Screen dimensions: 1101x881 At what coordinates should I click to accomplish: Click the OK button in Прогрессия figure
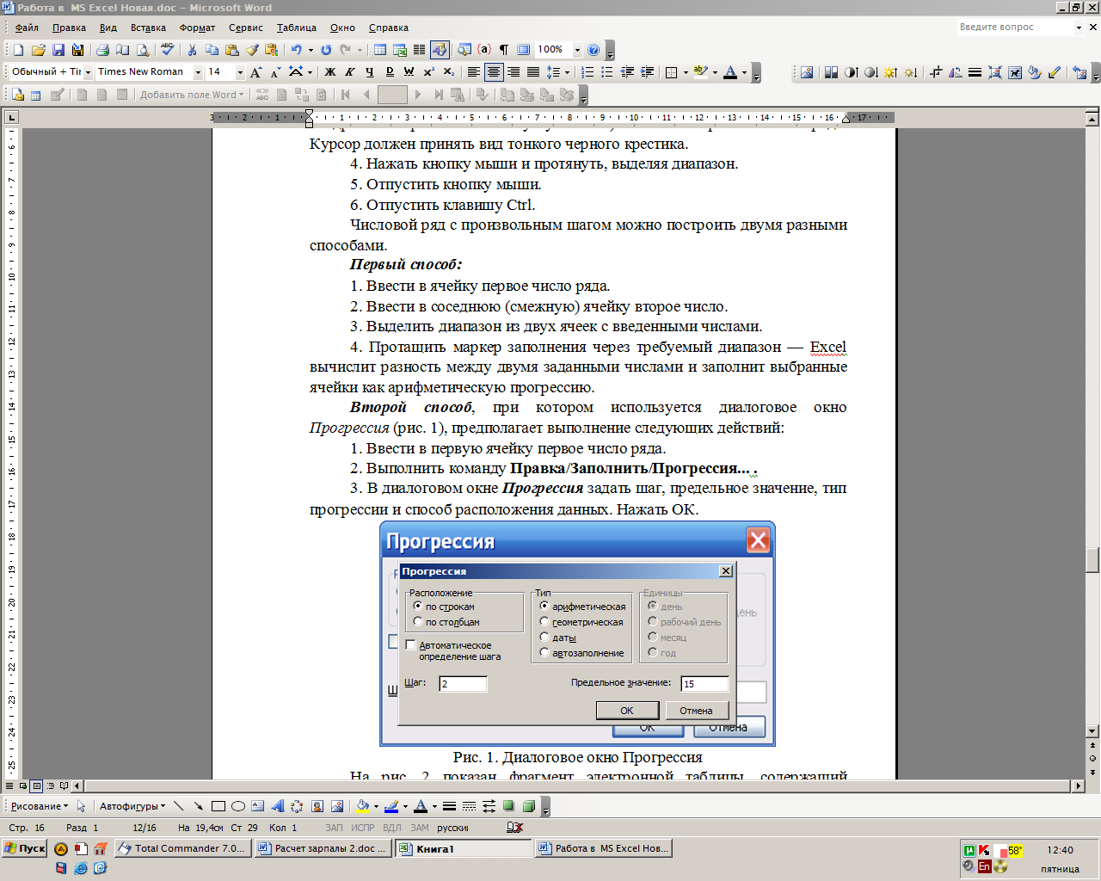click(x=627, y=711)
